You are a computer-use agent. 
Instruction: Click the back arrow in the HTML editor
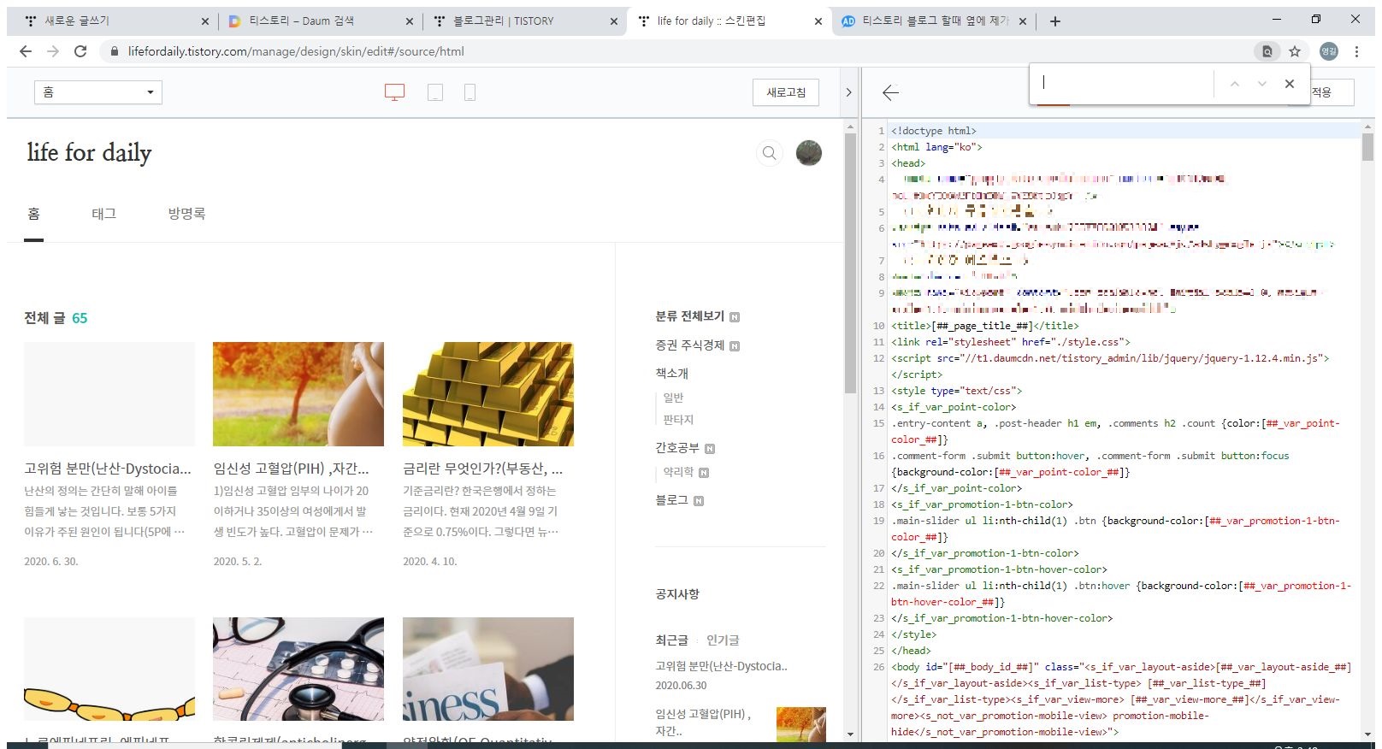point(890,92)
